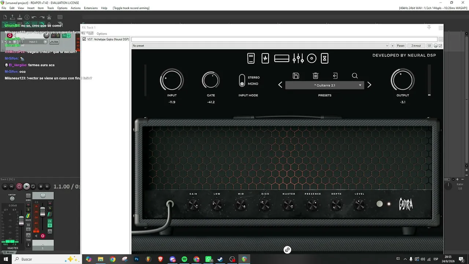
Task: Click the OUTPUT knob
Action: (402, 80)
